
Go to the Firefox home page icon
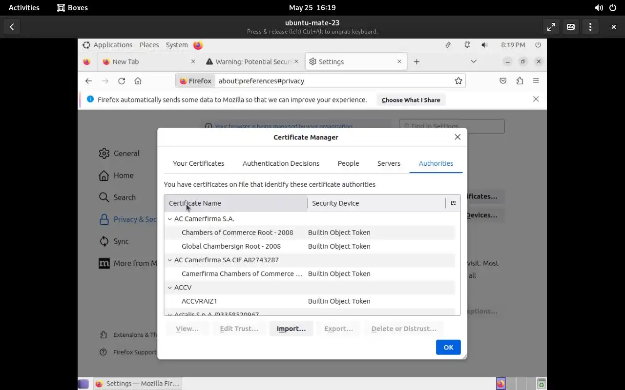(138, 81)
